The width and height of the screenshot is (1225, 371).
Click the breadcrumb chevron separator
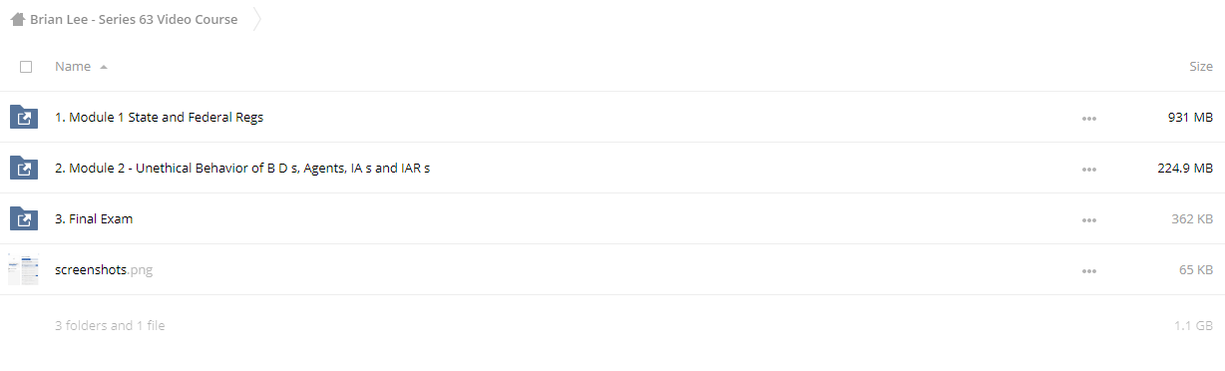point(257,19)
